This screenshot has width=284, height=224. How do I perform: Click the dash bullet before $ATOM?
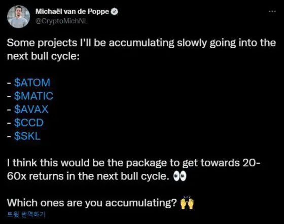9,83
